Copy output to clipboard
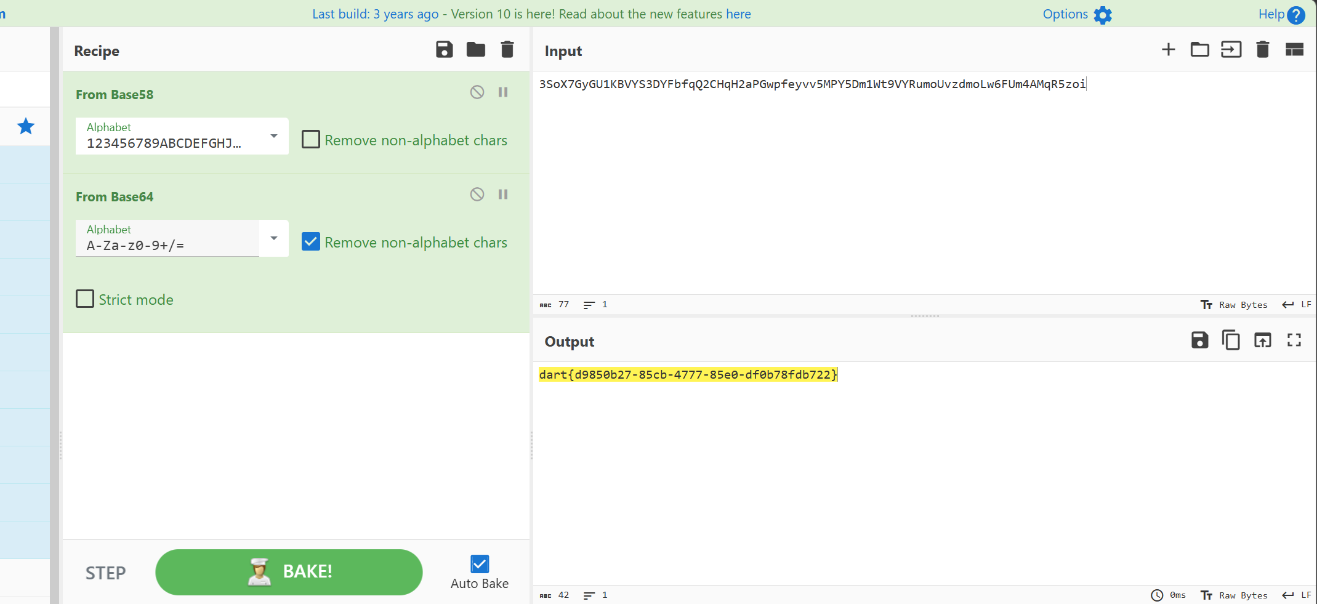 tap(1230, 340)
